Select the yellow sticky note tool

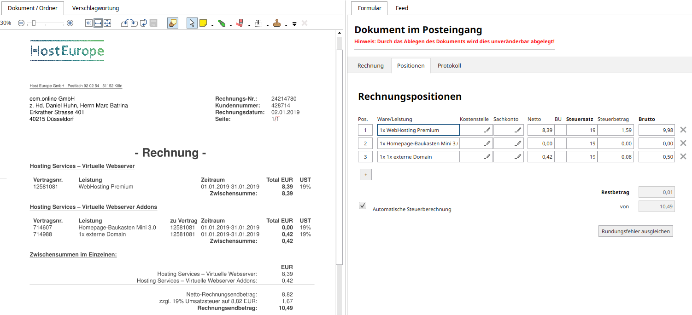pyautogui.click(x=203, y=23)
